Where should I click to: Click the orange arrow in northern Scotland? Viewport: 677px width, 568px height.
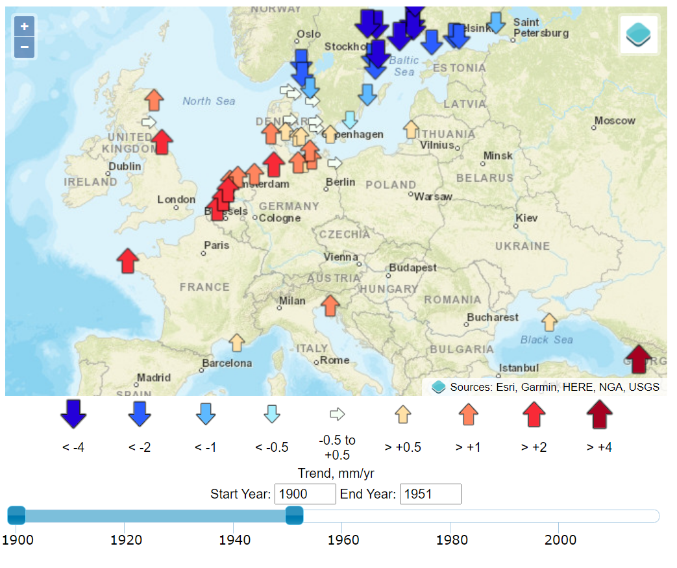pyautogui.click(x=154, y=100)
